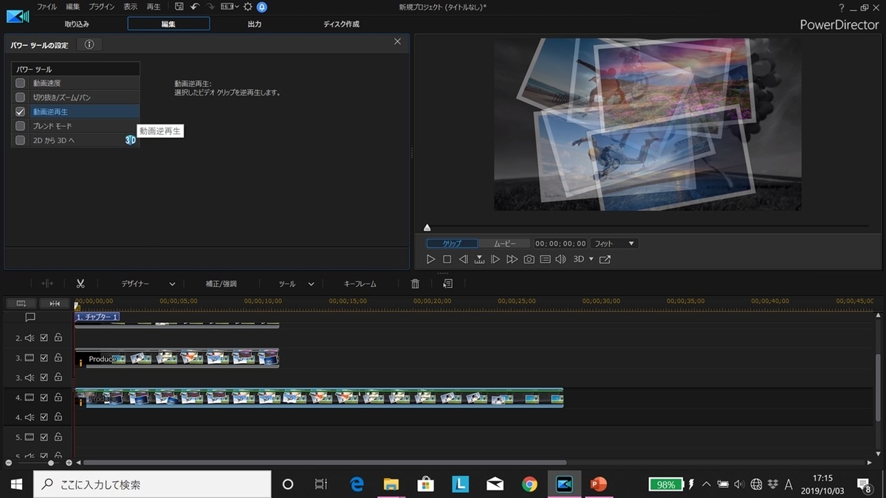Toggle audio track 2 enable checkbox
Viewport: 886px width, 498px height.
pos(44,338)
